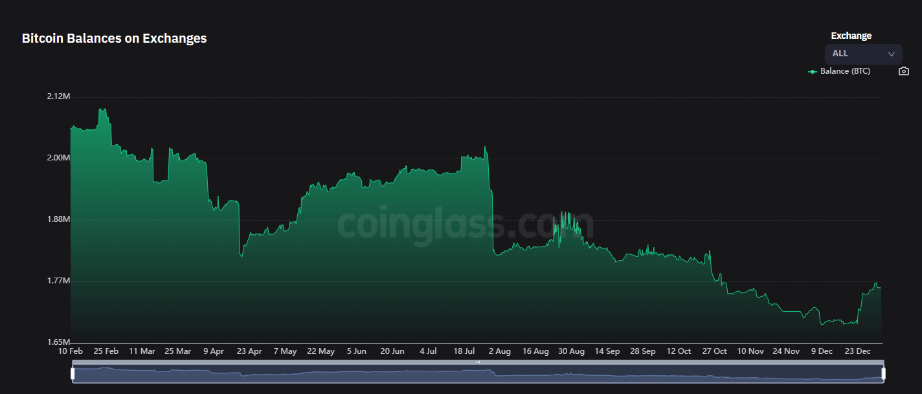Click the 2.00M axis label
Image resolution: width=922 pixels, height=394 pixels.
[58, 158]
